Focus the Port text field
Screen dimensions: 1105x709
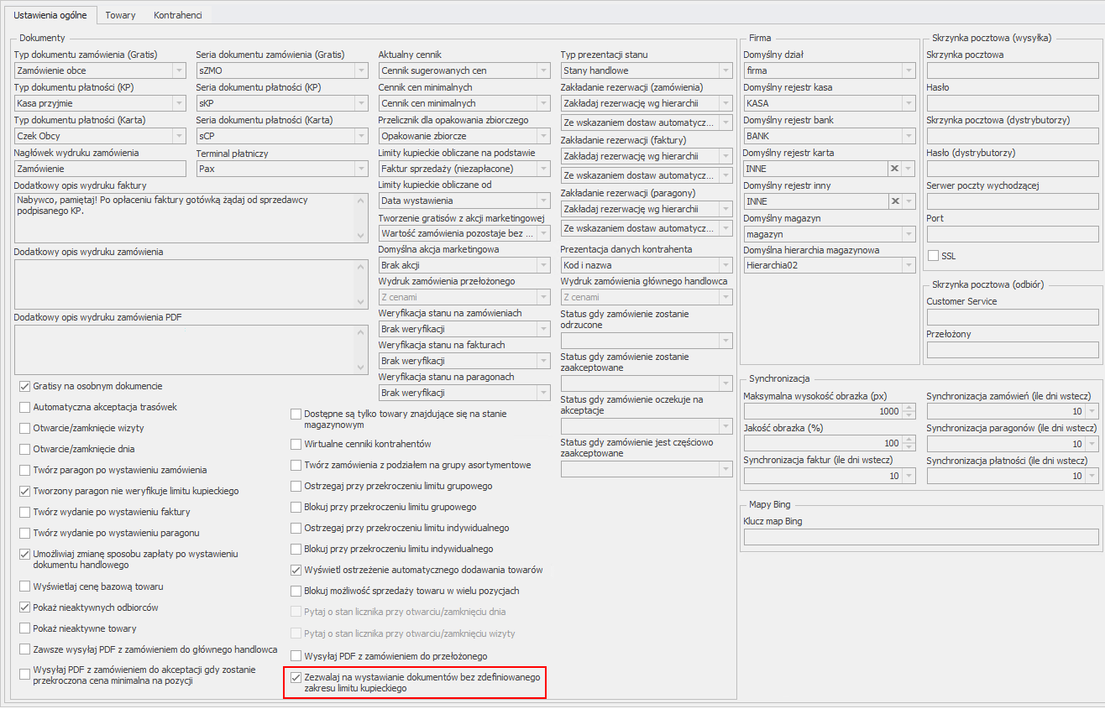(x=1012, y=234)
